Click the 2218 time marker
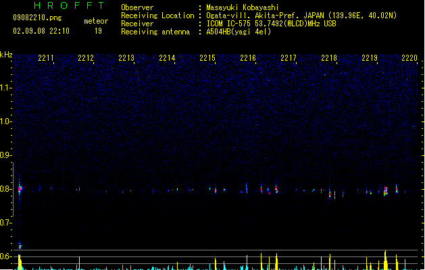 coord(329,58)
